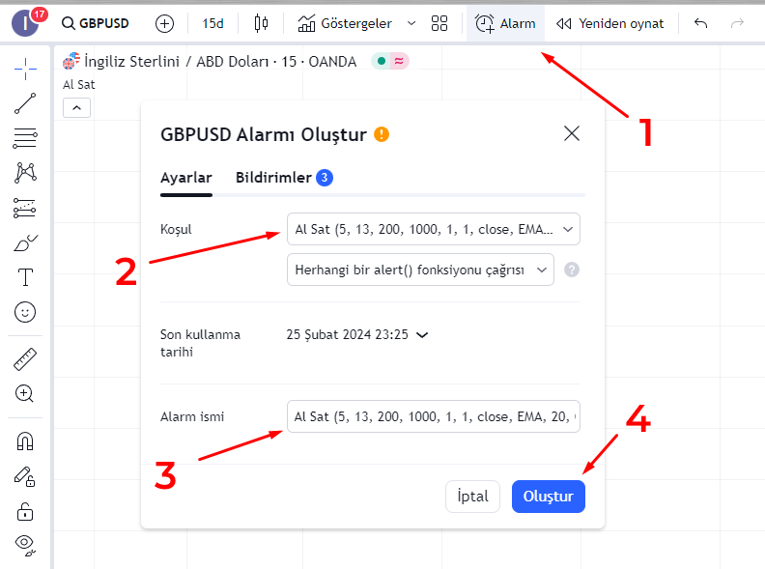Enable magnet mode for drawings
The image size is (765, 569).
pos(25,441)
